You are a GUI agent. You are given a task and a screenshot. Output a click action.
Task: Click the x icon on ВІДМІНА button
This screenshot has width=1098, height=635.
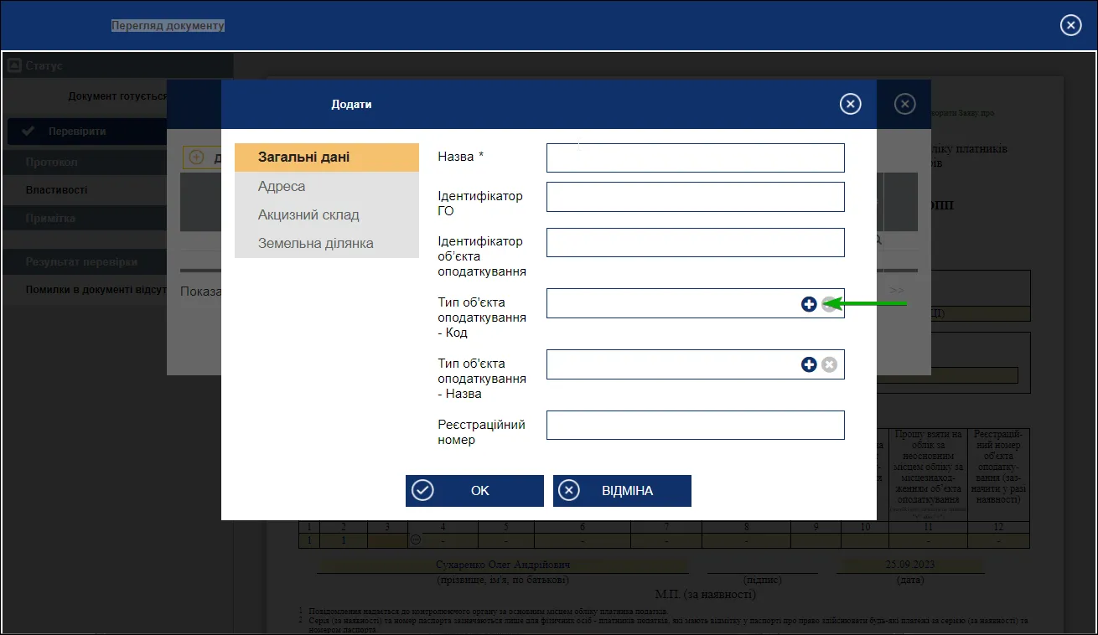pos(569,491)
